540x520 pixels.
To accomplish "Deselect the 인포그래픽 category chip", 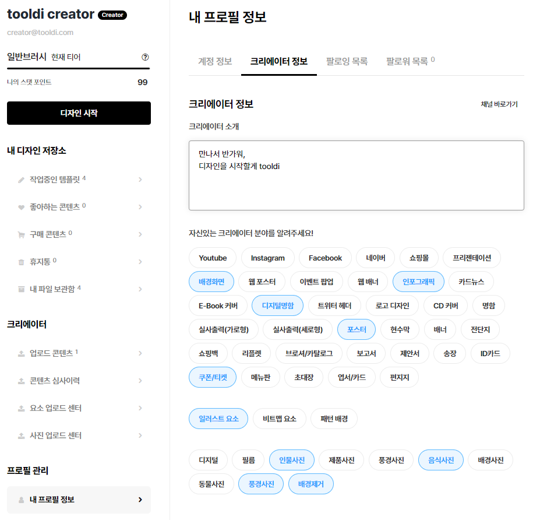I will tap(418, 282).
